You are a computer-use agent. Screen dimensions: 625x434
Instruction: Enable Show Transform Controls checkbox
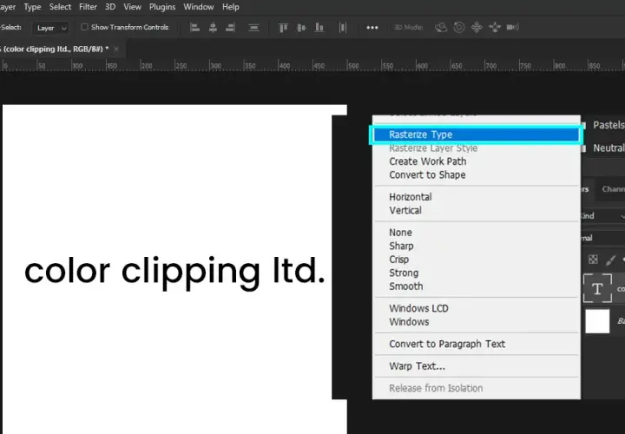(x=84, y=27)
